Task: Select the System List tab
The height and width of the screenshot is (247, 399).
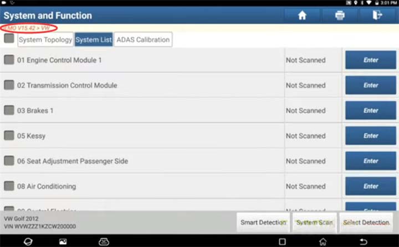Action: (x=94, y=40)
